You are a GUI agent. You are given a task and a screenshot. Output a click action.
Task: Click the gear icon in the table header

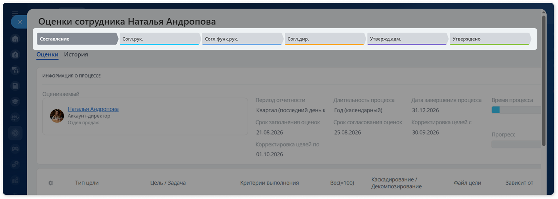[x=51, y=183]
